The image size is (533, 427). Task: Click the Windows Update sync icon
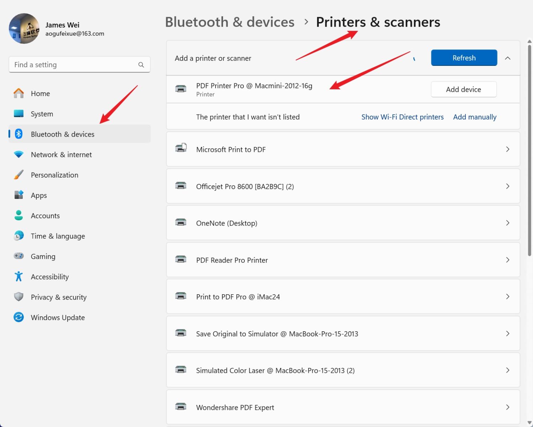click(19, 317)
